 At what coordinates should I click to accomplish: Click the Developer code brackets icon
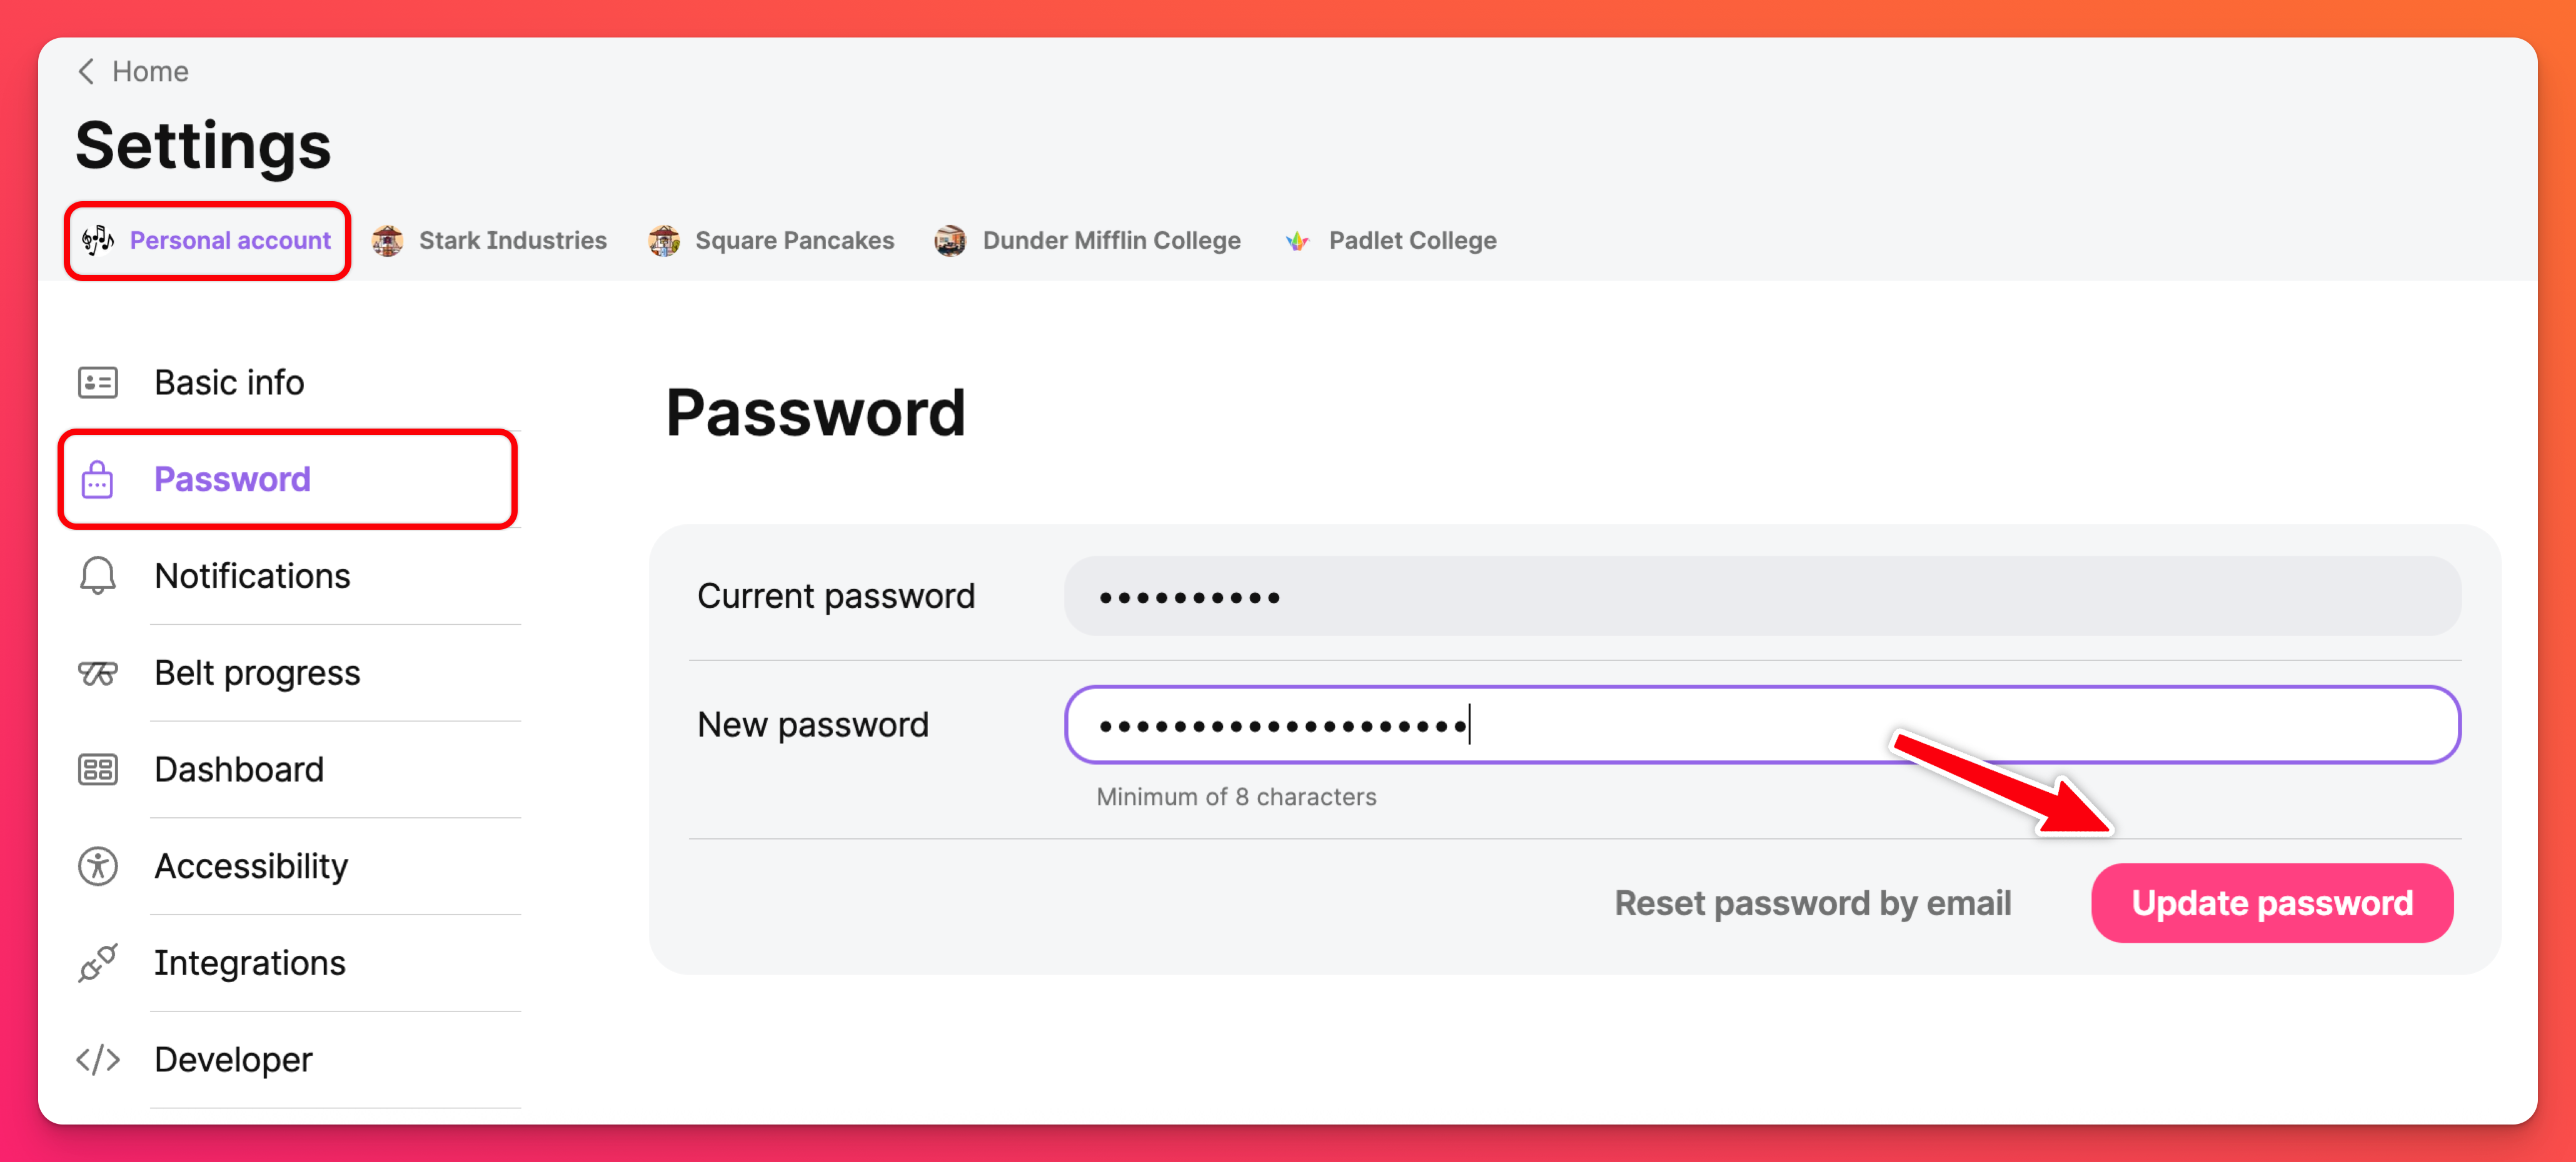pyautogui.click(x=98, y=1059)
